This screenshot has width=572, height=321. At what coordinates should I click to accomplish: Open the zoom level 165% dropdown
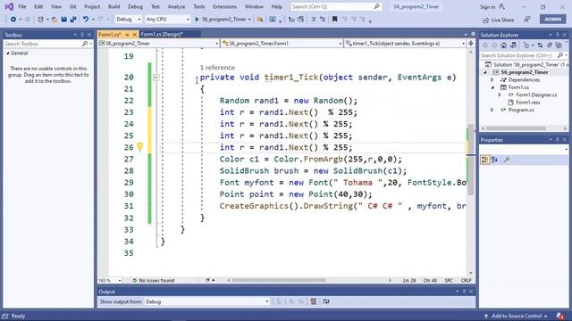point(109,281)
